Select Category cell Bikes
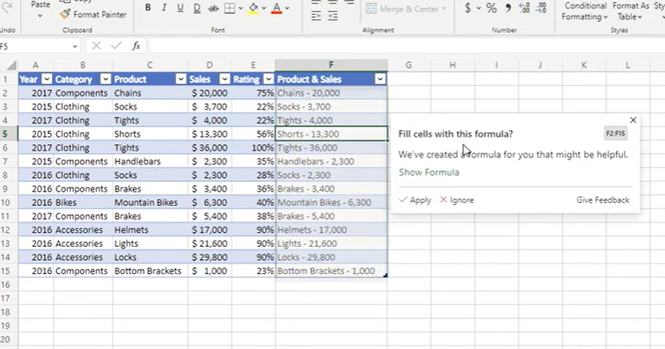 [x=83, y=202]
